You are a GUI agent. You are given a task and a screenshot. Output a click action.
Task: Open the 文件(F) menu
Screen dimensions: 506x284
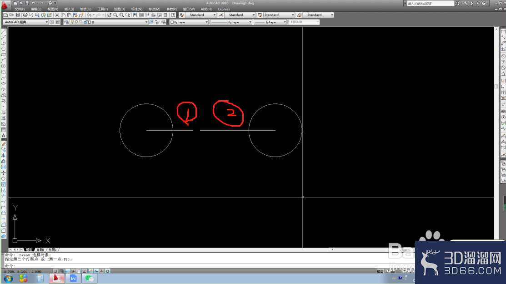pos(20,9)
